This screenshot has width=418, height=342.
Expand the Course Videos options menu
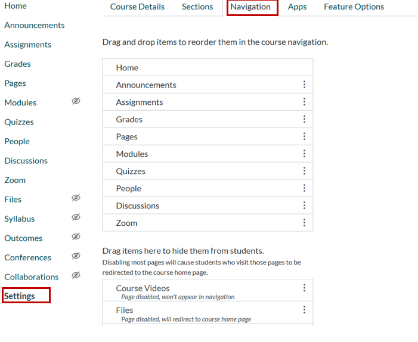tap(304, 288)
